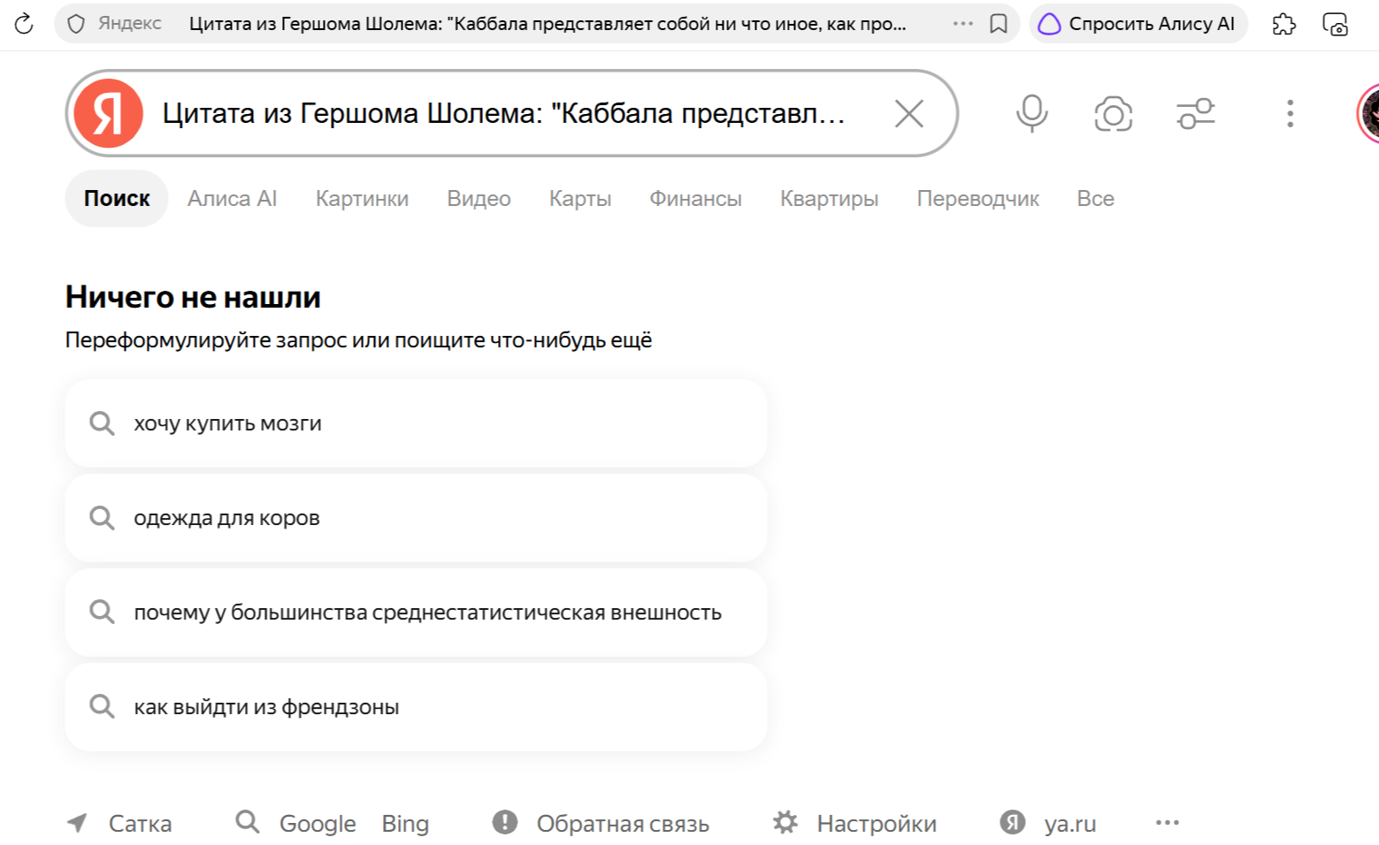
Task: Click the screenshot capture icon in toolbar
Action: 1335,24
